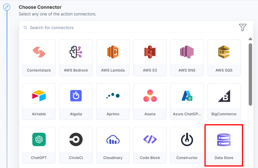Choose the Constructor connector icon
Viewport: 258px width, 168px height.
(x=187, y=139)
